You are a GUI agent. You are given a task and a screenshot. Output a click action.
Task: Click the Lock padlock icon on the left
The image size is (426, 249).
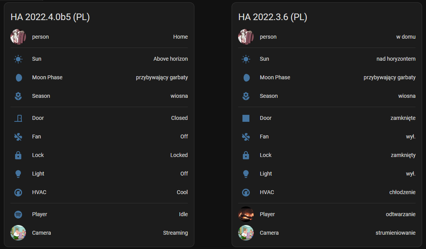[x=18, y=155]
